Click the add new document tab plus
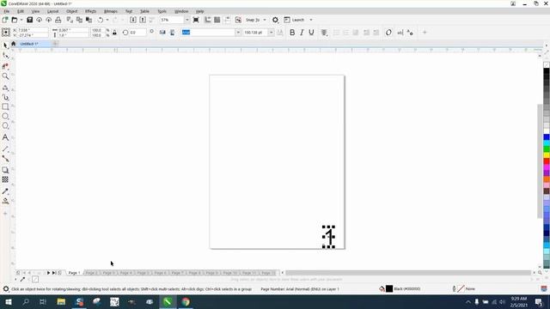The height and width of the screenshot is (309, 550). (x=55, y=44)
